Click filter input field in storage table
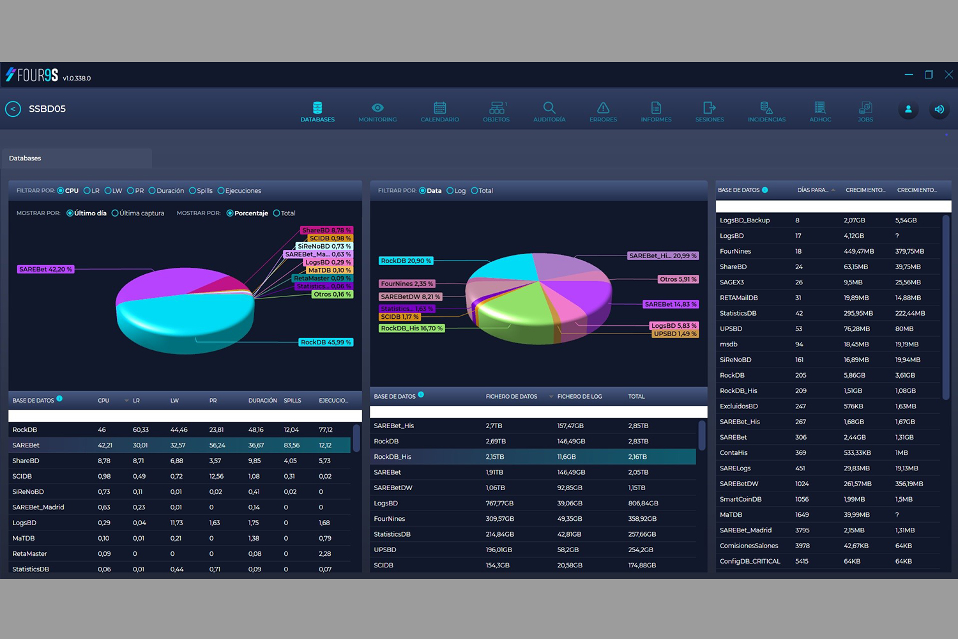 [538, 412]
